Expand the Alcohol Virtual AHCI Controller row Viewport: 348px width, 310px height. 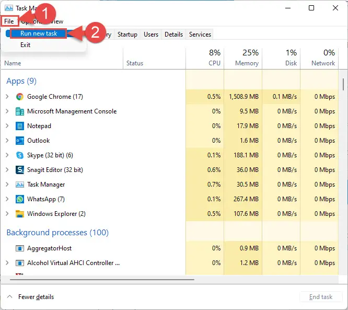pos(7,263)
